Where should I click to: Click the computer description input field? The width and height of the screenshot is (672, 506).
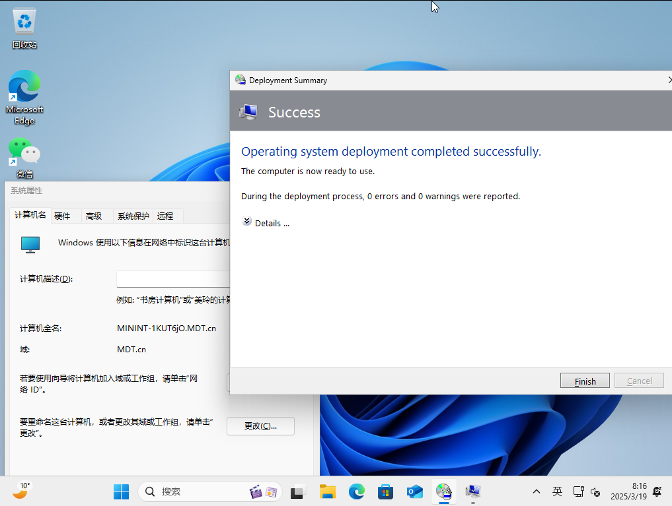pyautogui.click(x=173, y=279)
